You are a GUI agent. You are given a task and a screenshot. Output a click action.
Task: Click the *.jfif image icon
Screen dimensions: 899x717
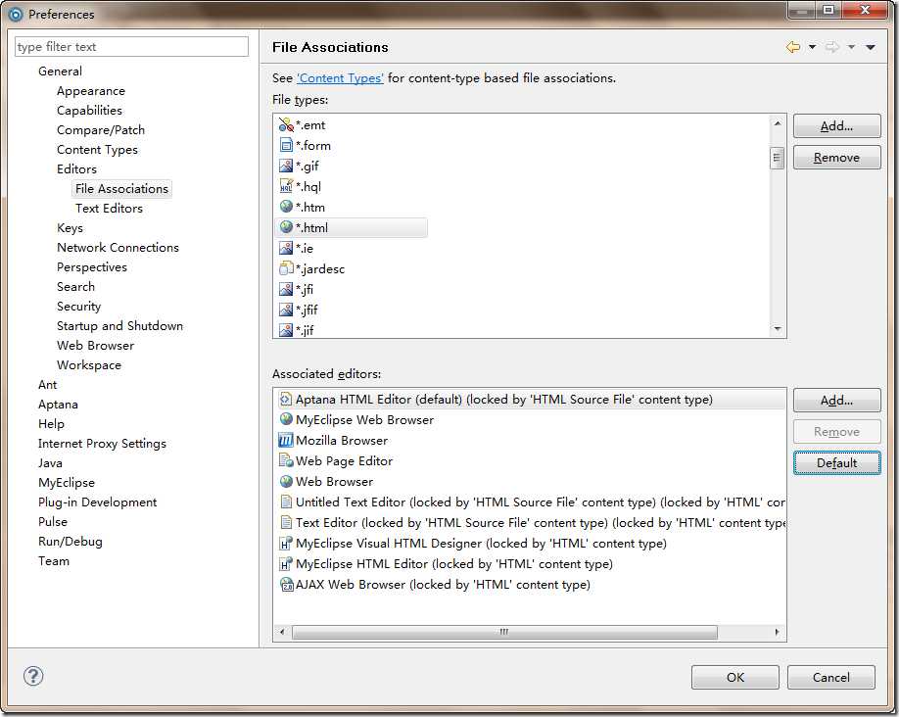286,310
